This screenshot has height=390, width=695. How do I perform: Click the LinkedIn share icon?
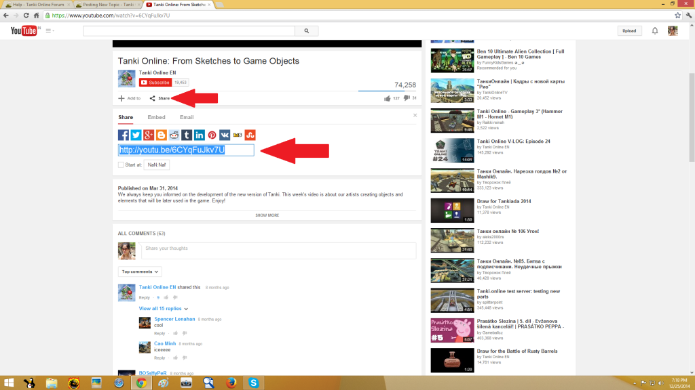(200, 135)
